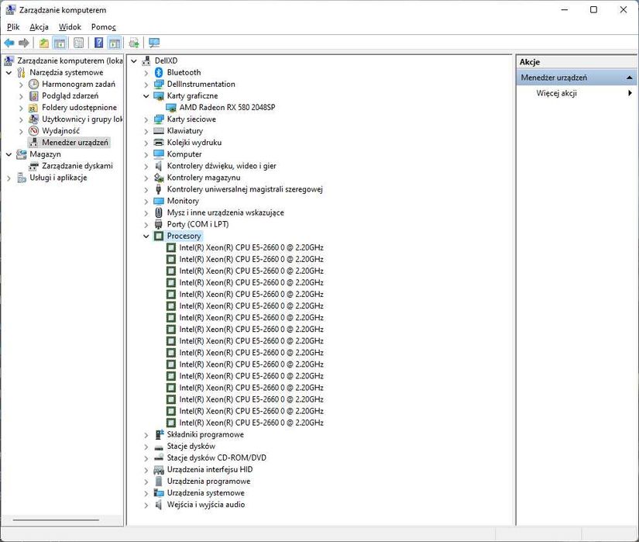Collapse the Menedżer urządzeń actions section arrow
The width and height of the screenshot is (639, 542).
tap(629, 78)
